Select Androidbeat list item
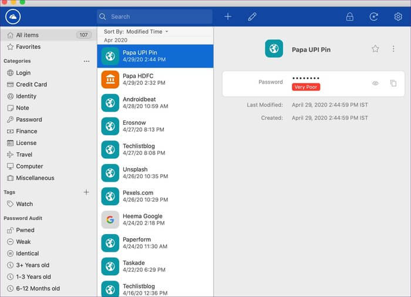411x297 pixels. (x=155, y=103)
